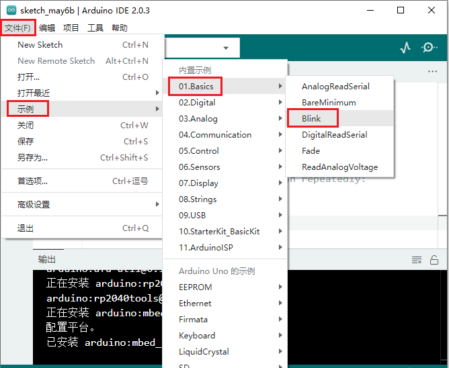The height and width of the screenshot is (368, 449).
Task: Expand the LiquidCrystal examples
Action: (225, 351)
